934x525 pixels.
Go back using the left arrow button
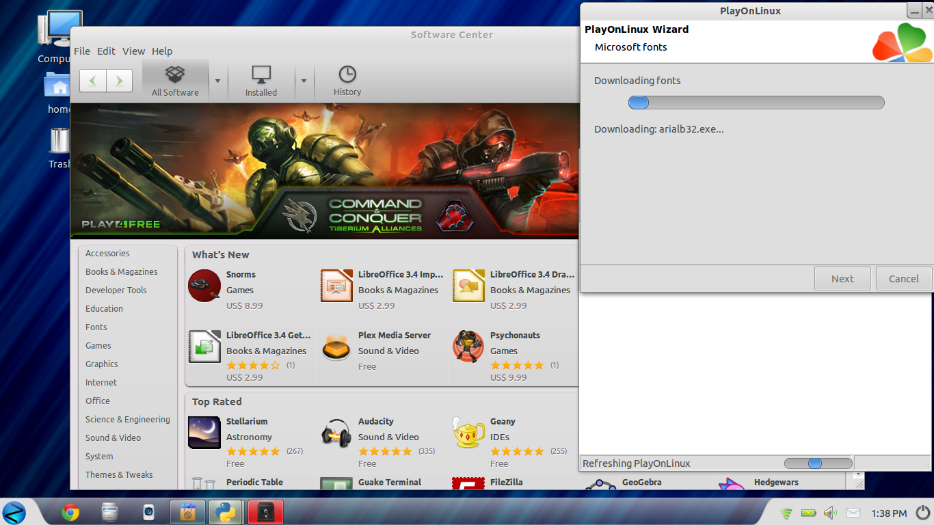[x=93, y=81]
